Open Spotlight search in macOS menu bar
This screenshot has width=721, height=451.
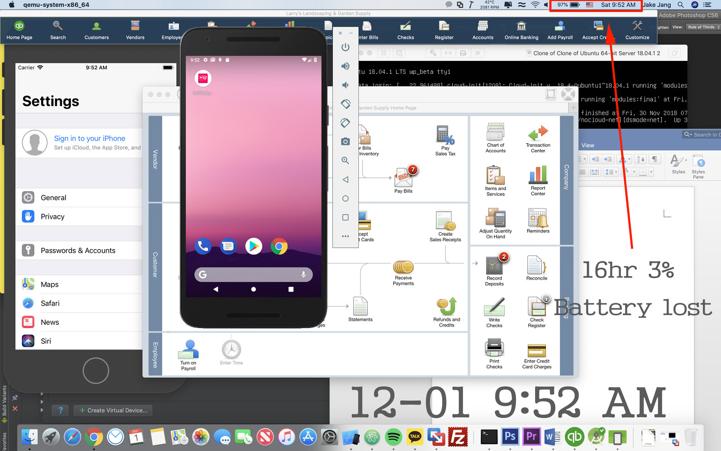point(680,5)
